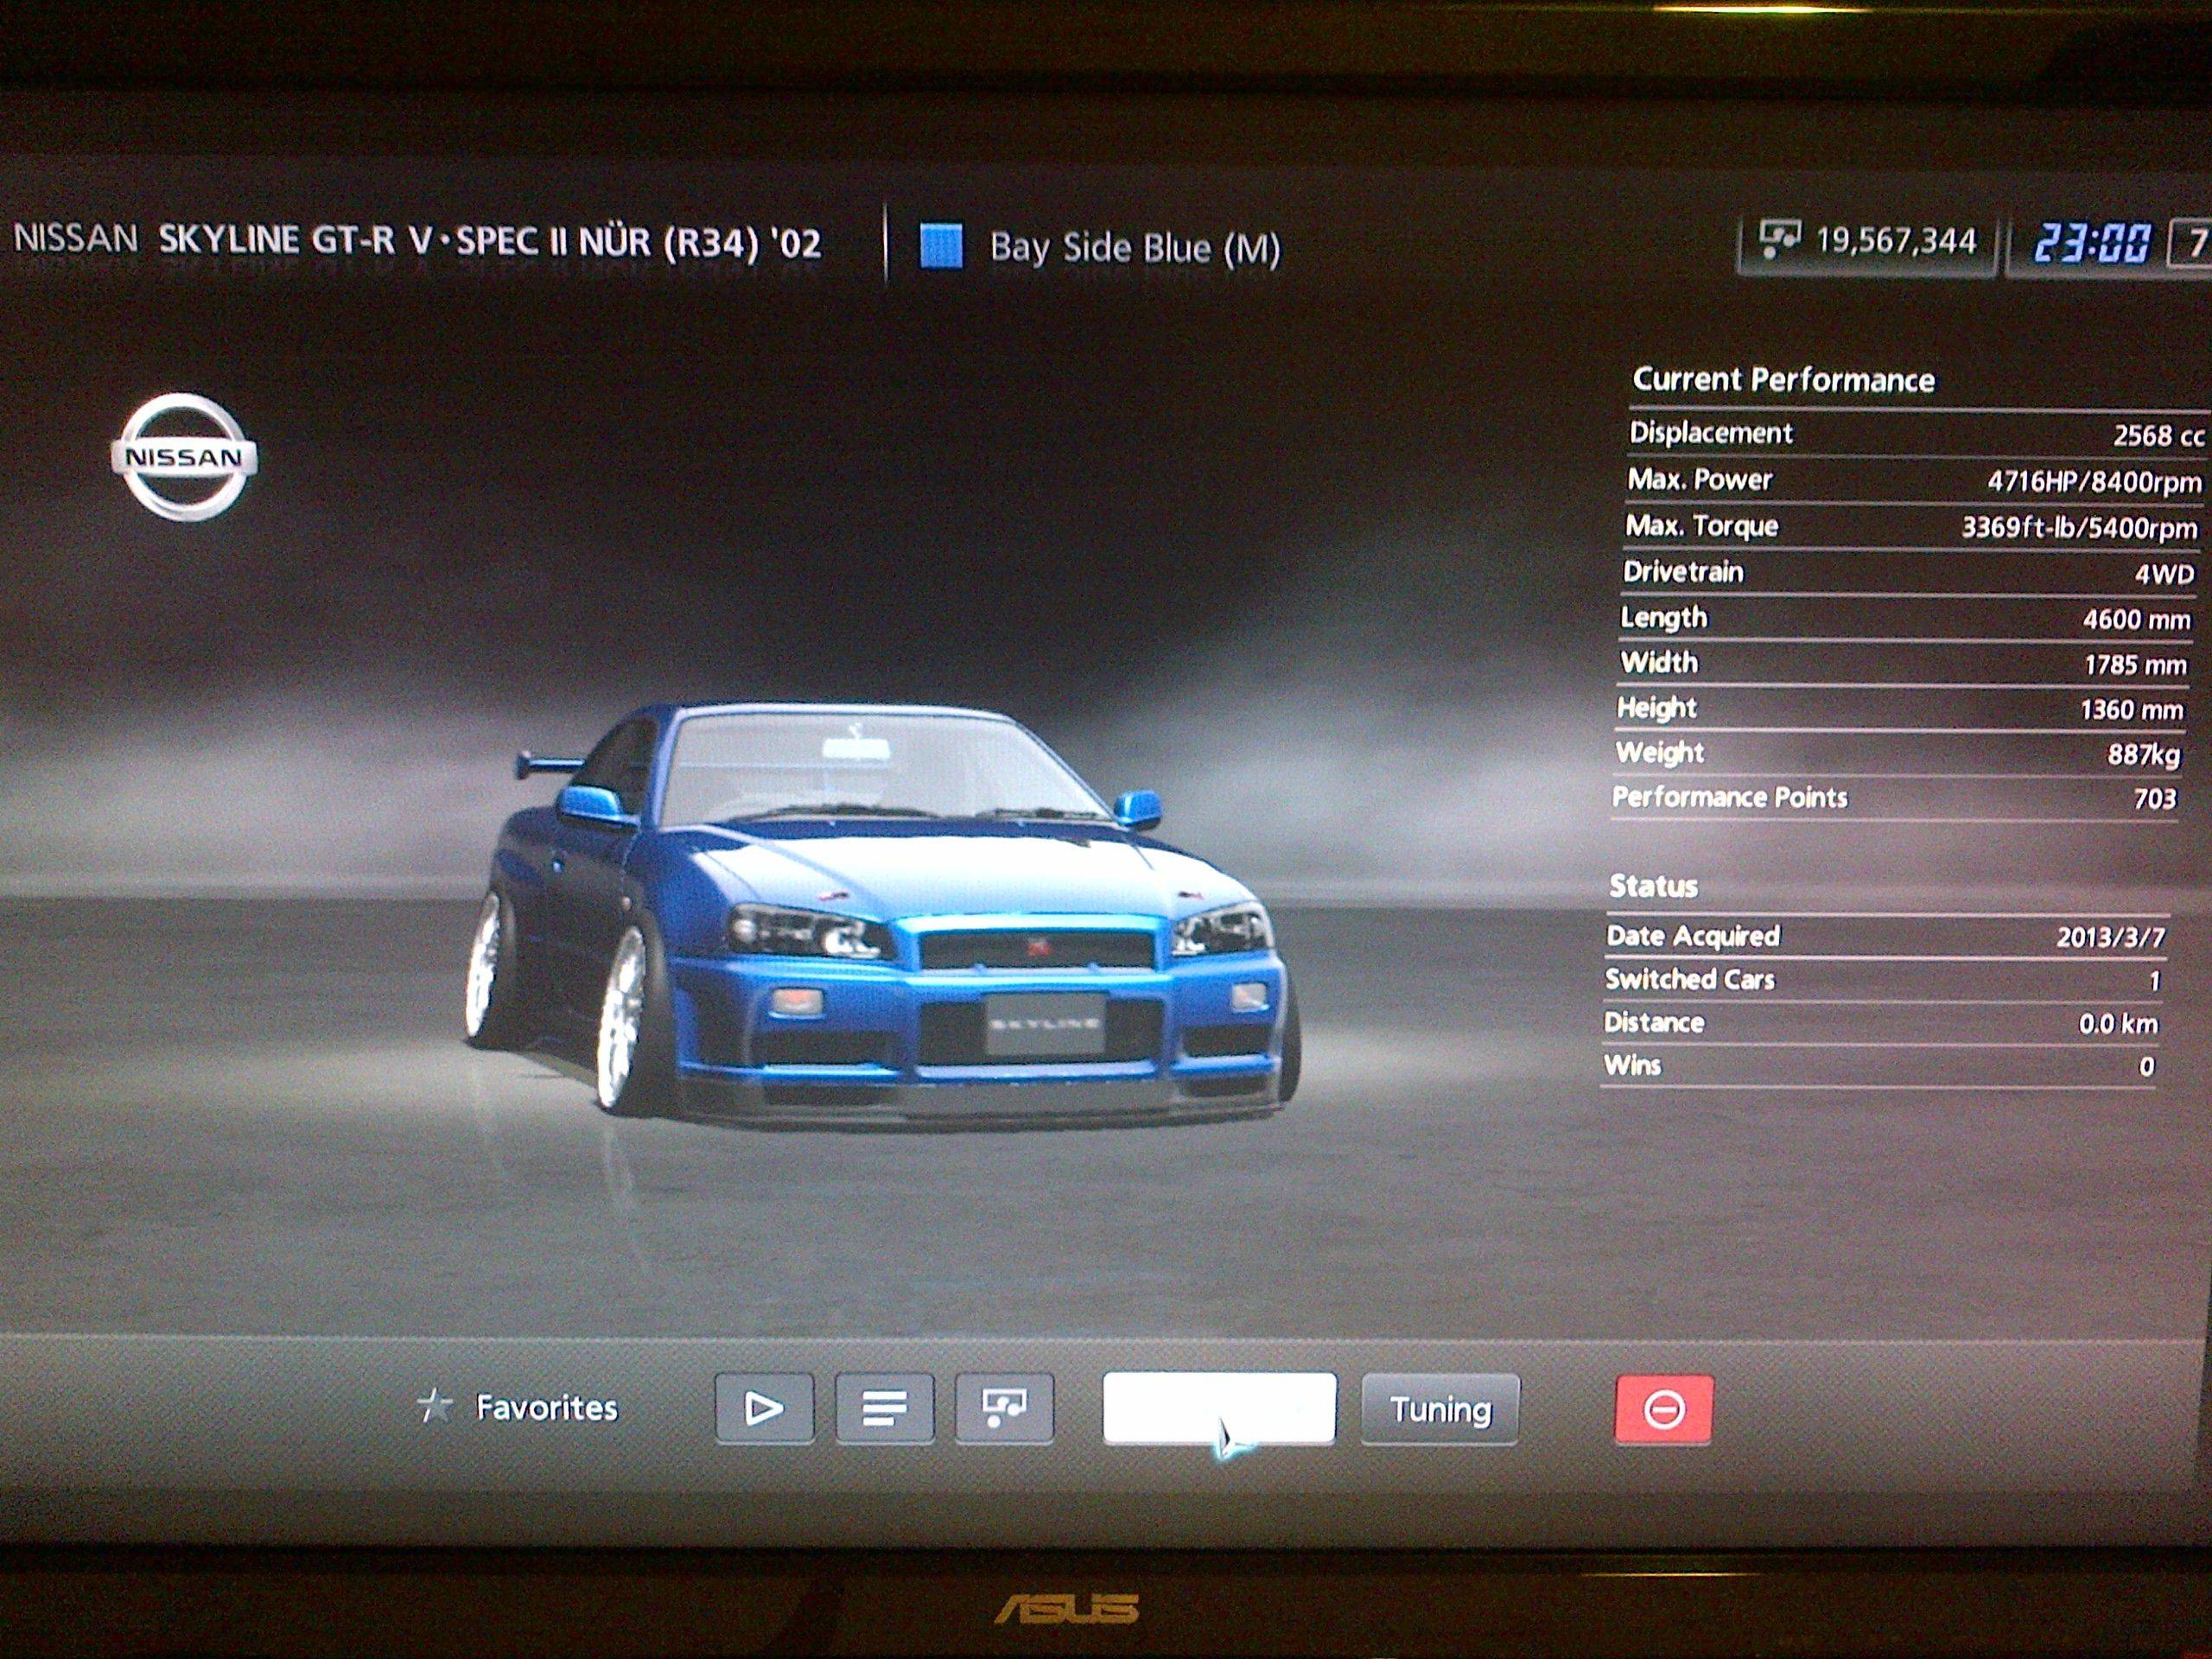Click the Switched Cars '1' value
Image resolution: width=2212 pixels, height=1659 pixels.
click(x=2154, y=981)
